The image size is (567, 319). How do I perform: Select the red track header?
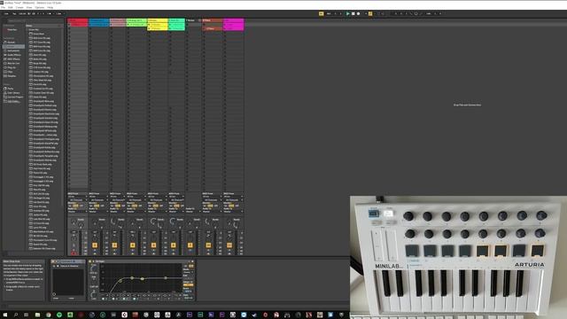click(78, 20)
